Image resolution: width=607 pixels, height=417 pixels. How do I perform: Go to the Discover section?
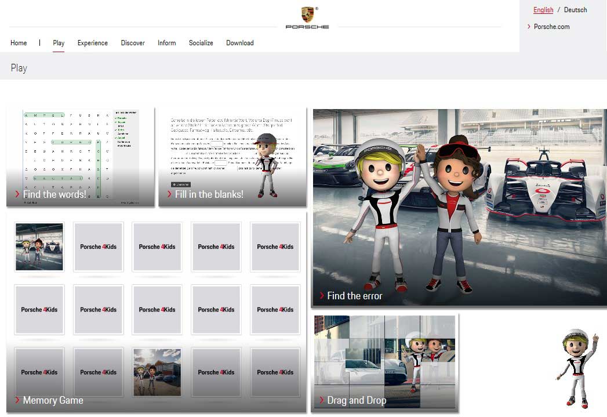[x=133, y=43]
